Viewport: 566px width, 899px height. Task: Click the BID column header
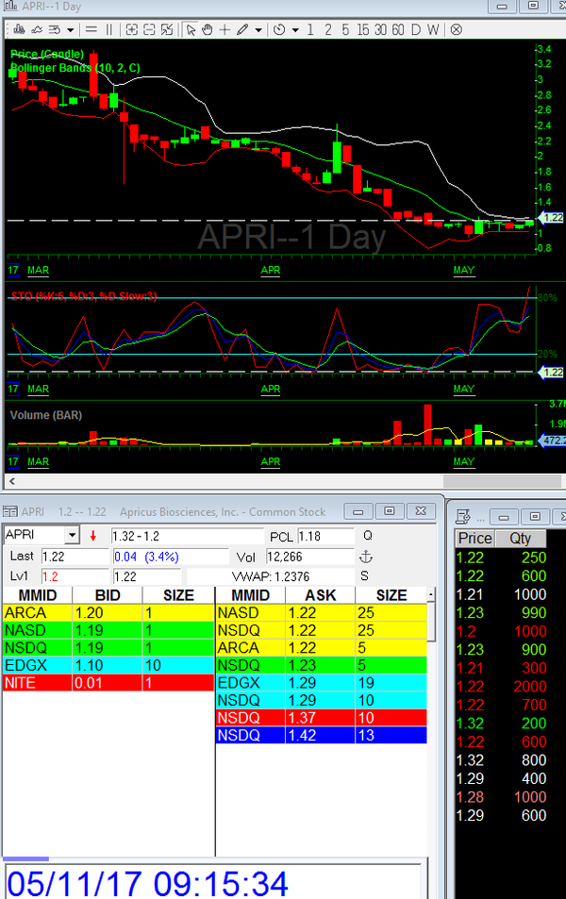coord(108,595)
